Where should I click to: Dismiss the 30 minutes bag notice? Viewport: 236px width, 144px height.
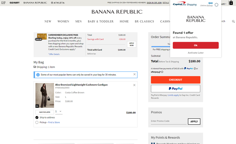(134, 74)
